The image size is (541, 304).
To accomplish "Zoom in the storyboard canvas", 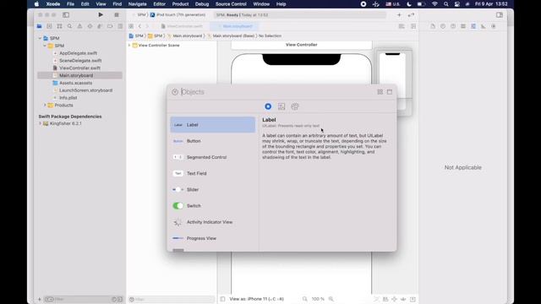I will pyautogui.click(x=331, y=299).
